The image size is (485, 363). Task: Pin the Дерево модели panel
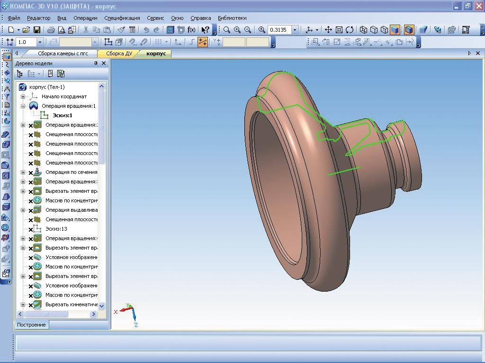tap(96, 63)
